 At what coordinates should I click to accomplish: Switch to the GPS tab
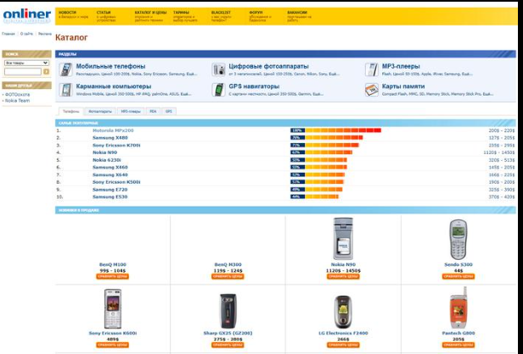click(169, 112)
